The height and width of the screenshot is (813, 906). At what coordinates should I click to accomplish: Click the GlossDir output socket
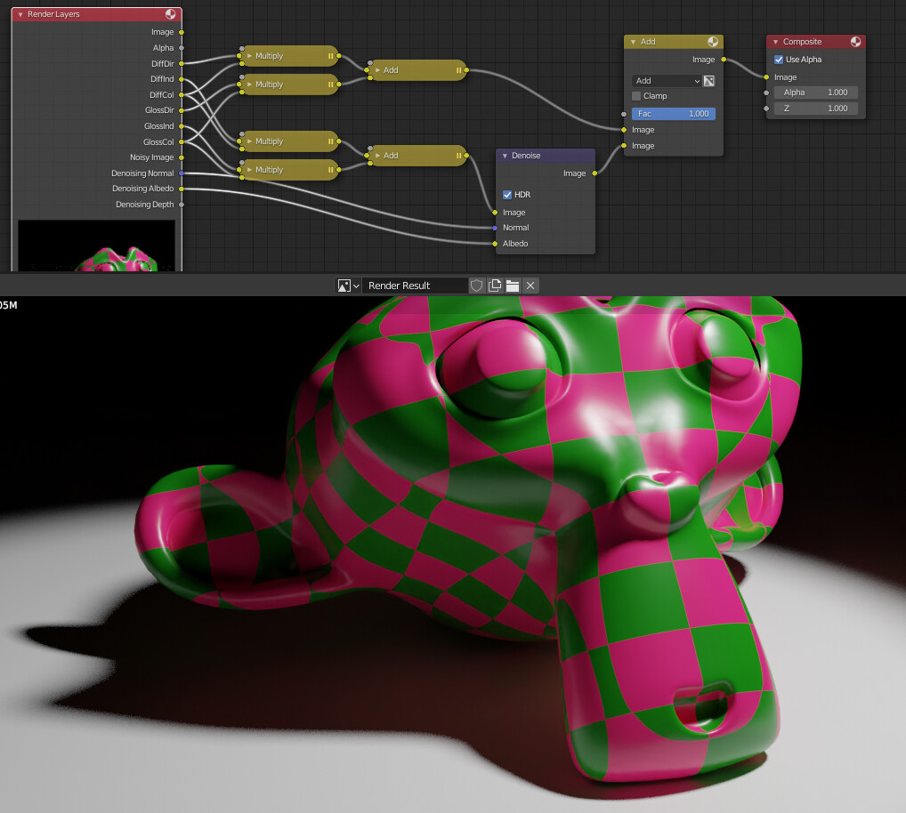182,110
